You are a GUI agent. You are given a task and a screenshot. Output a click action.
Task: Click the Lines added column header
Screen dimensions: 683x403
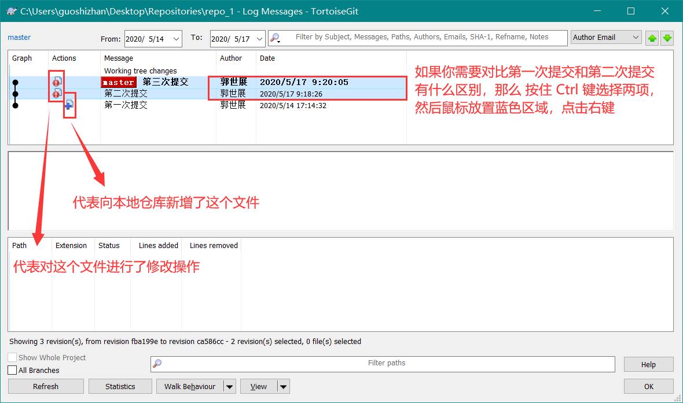(158, 246)
